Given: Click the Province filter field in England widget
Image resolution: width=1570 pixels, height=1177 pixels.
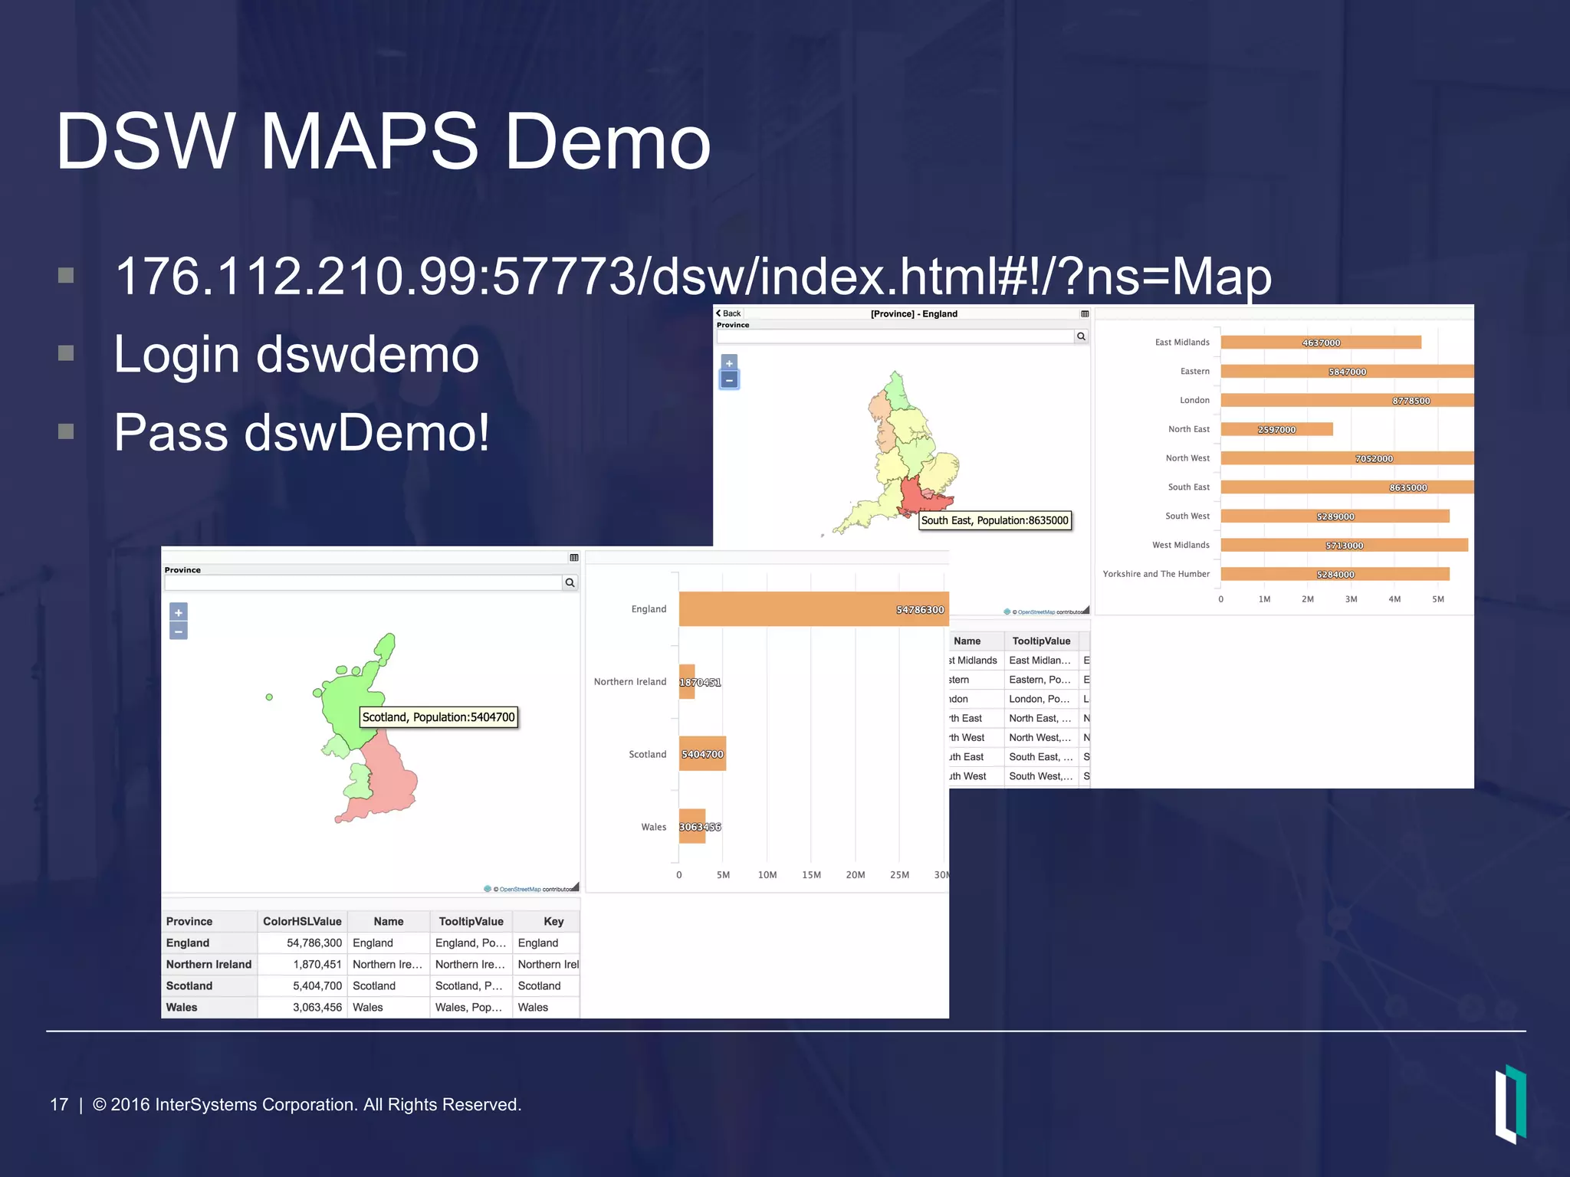Looking at the screenshot, I should click(895, 336).
